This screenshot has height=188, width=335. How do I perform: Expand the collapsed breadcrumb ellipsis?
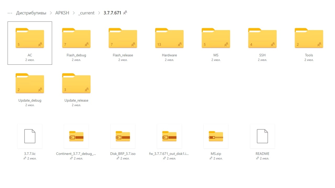pos(10,13)
